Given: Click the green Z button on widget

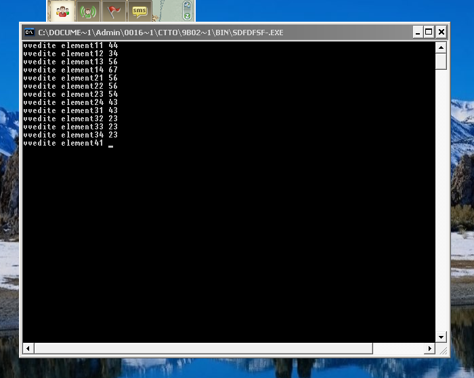Looking at the screenshot, I should pos(188,16).
